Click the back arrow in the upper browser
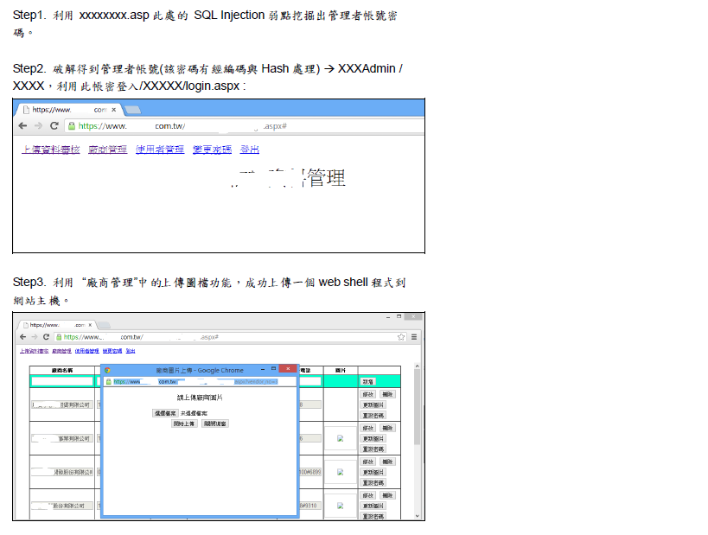The width and height of the screenshot is (708, 535). pyautogui.click(x=23, y=125)
